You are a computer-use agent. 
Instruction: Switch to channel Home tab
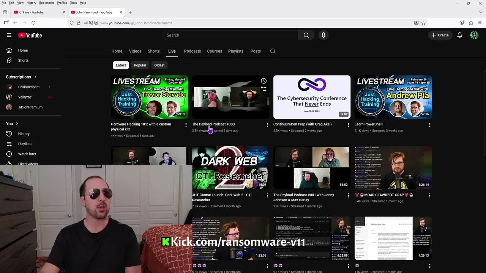point(117,51)
